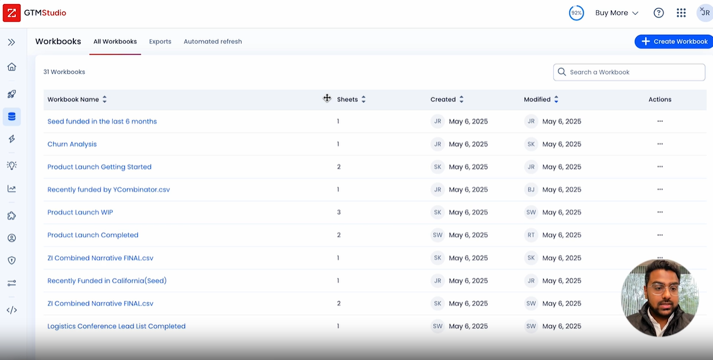Viewport: 713px width, 360px height.
Task: Open the rocket icon in sidebar
Action: point(12,94)
